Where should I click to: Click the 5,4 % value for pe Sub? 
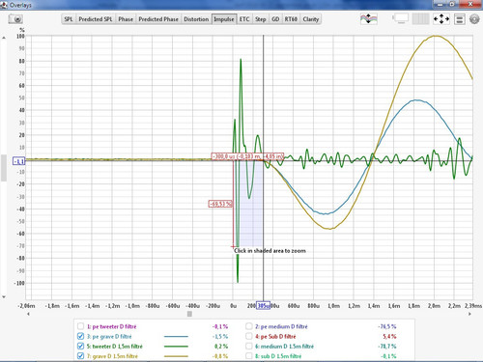tap(389, 337)
